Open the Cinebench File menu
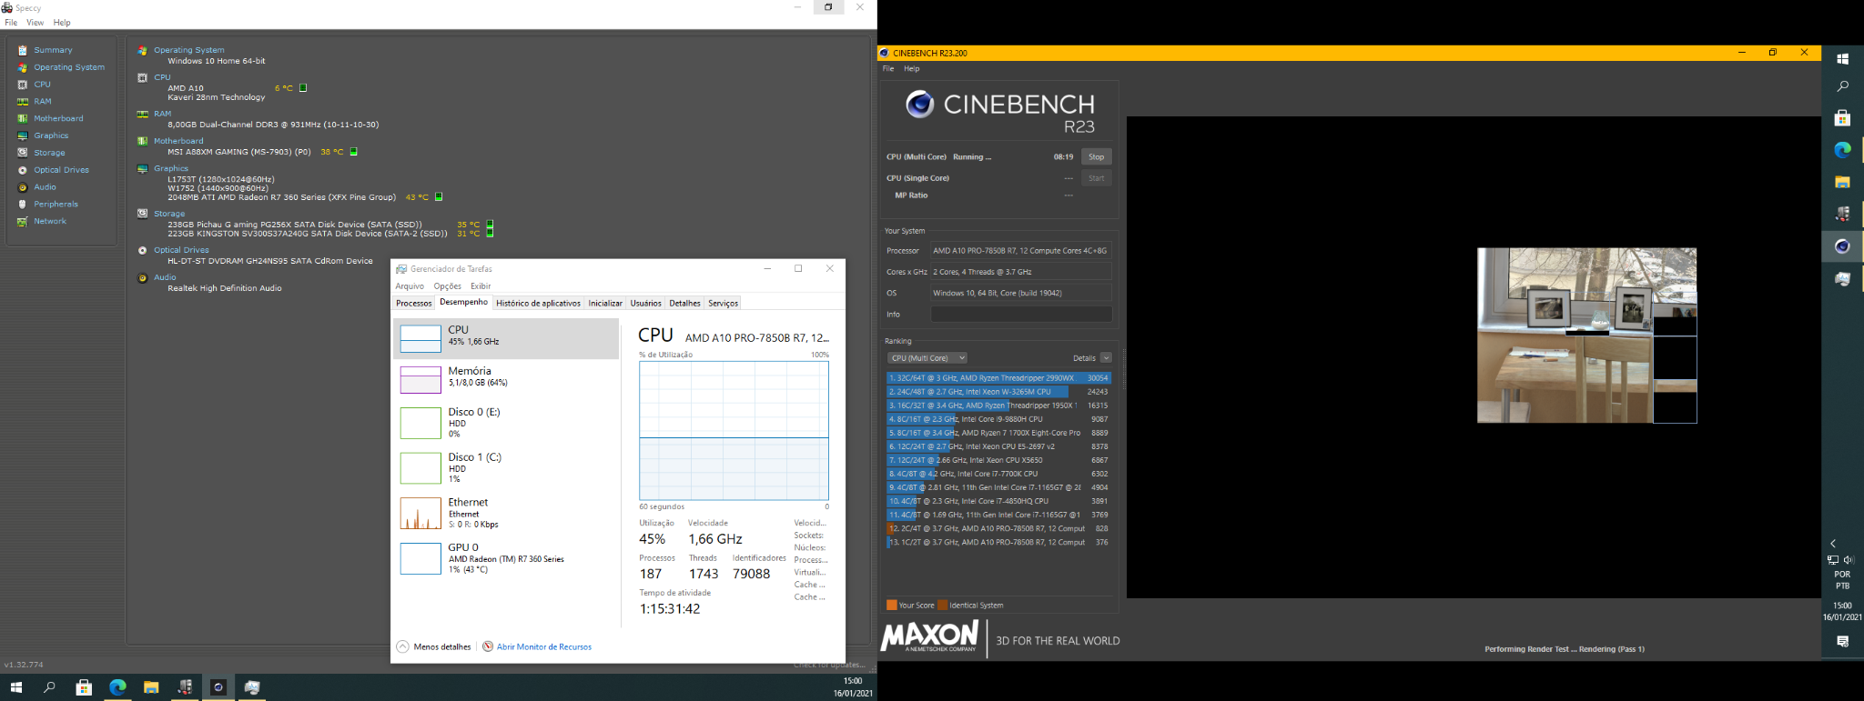Viewport: 1864px width, 701px height. 887,68
